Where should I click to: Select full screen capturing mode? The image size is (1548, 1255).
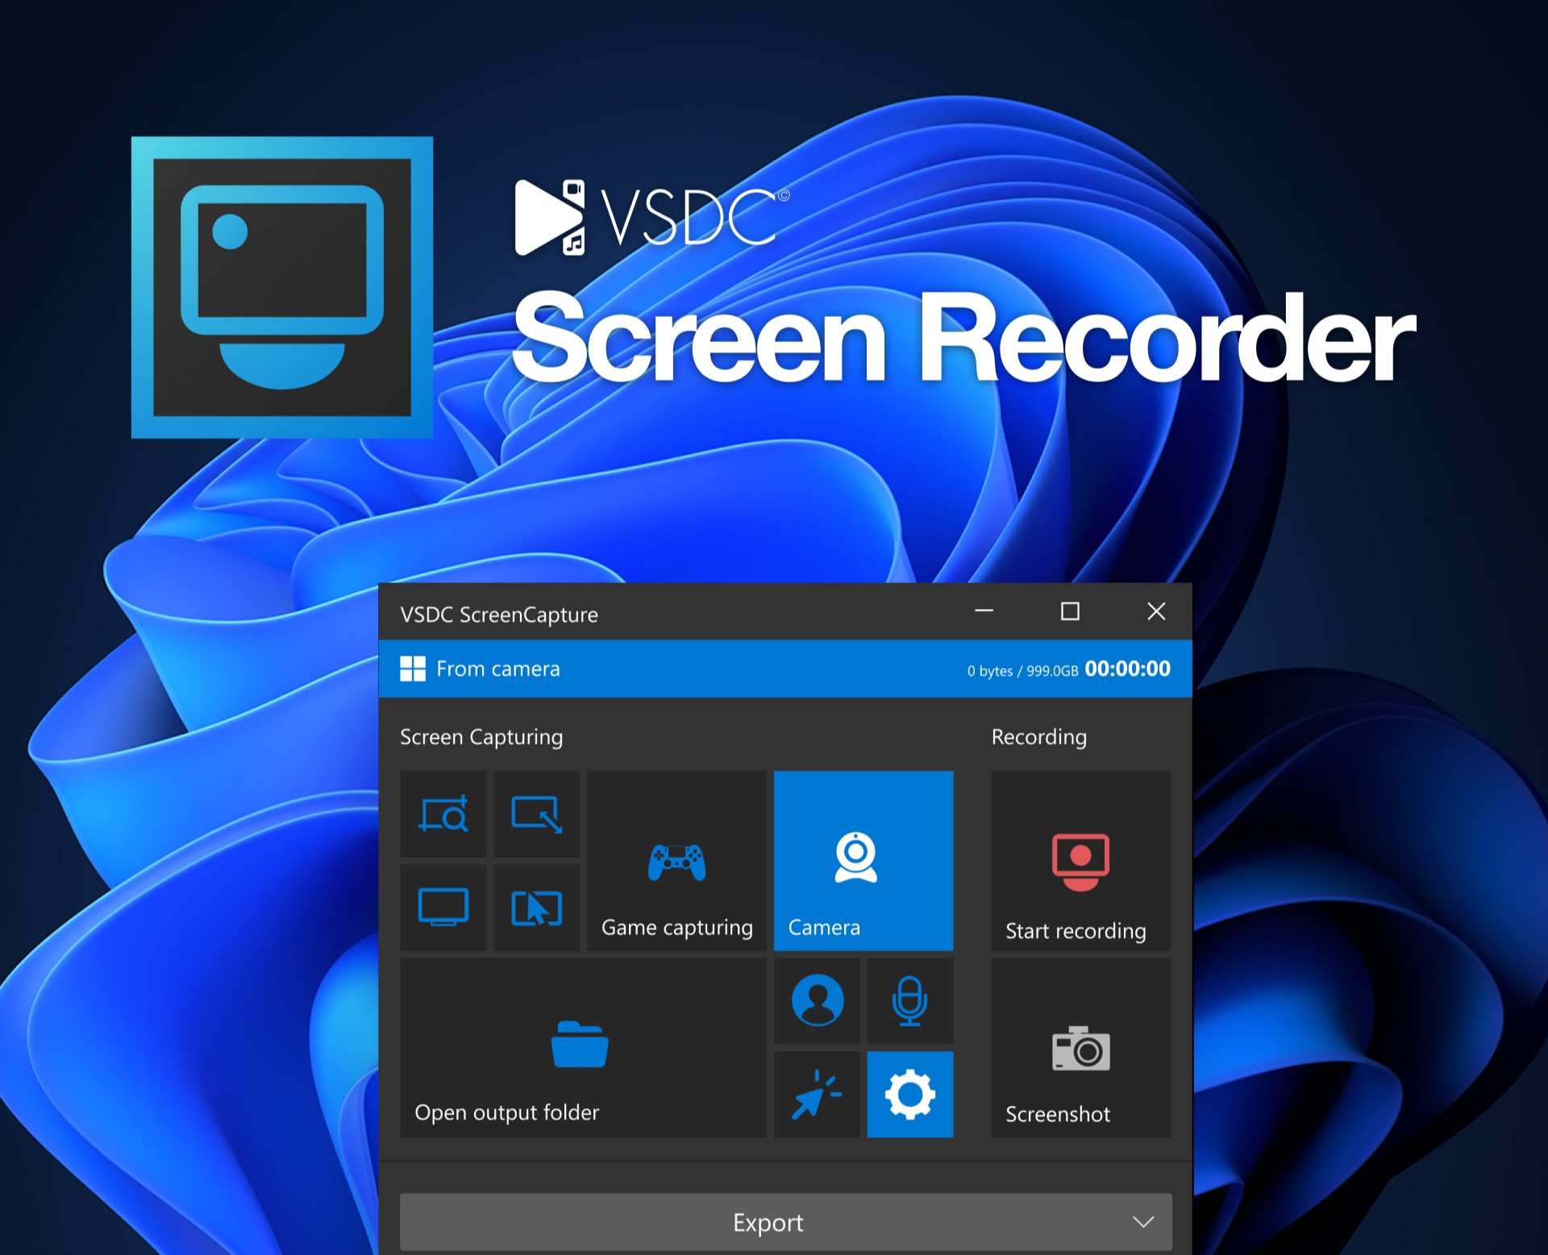pos(443,907)
